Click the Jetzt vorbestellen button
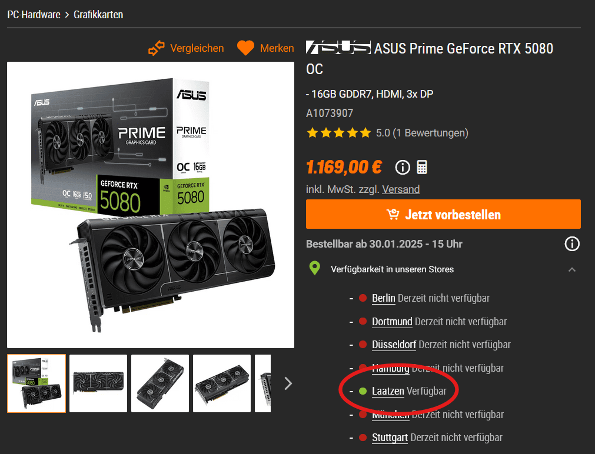Viewport: 595px width, 454px height. click(x=443, y=214)
